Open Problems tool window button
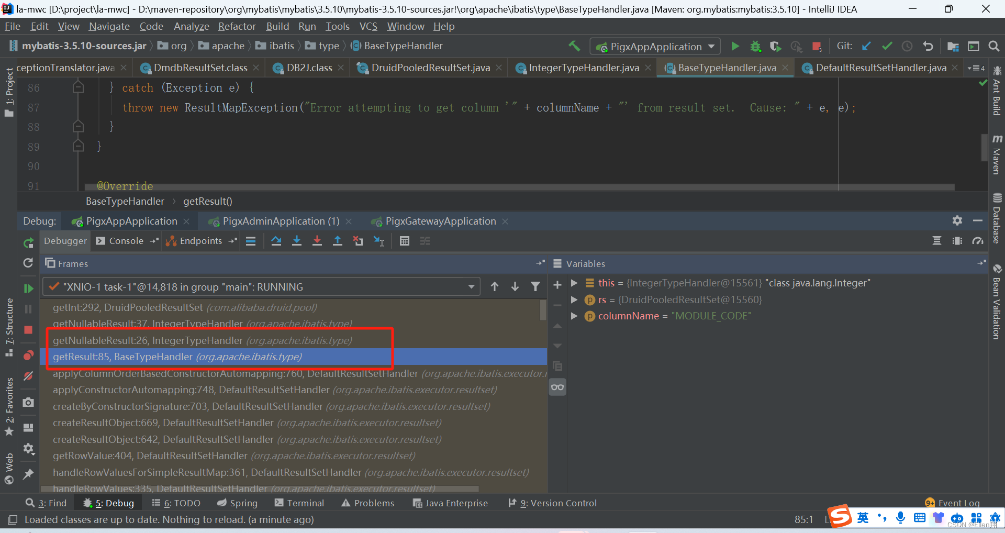Viewport: 1005px width, 533px height. [x=368, y=503]
